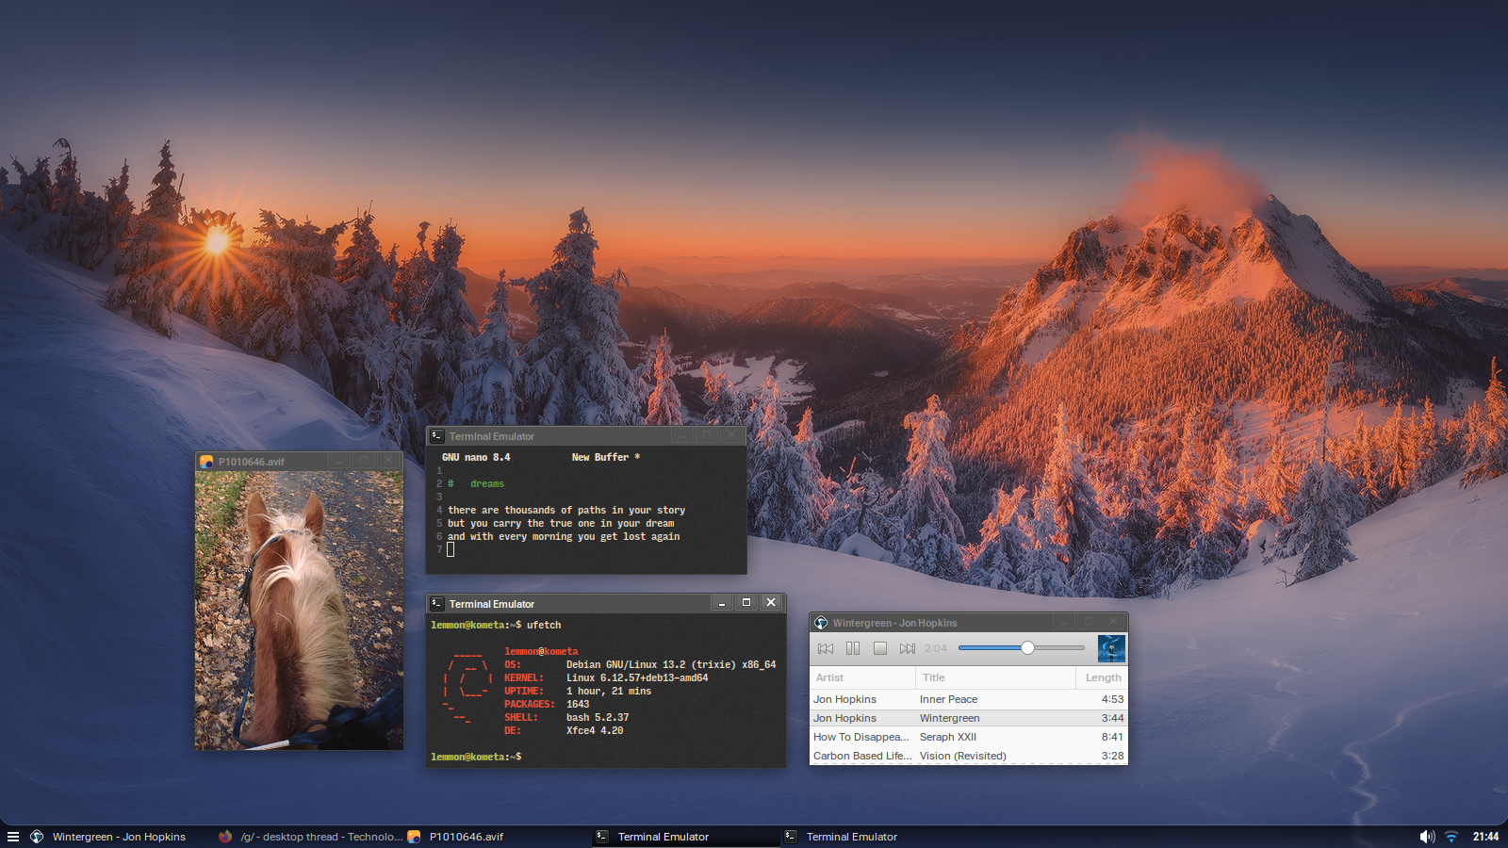Click the "ufetch" command text in the terminal
The image size is (1508, 848).
tap(544, 625)
